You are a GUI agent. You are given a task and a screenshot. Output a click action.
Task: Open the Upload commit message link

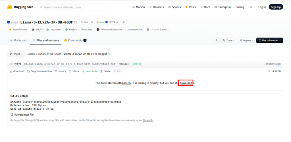(70, 64)
